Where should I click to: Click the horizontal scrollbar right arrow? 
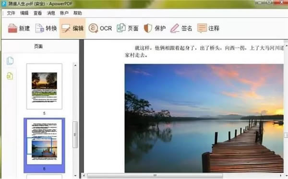coord(280,176)
